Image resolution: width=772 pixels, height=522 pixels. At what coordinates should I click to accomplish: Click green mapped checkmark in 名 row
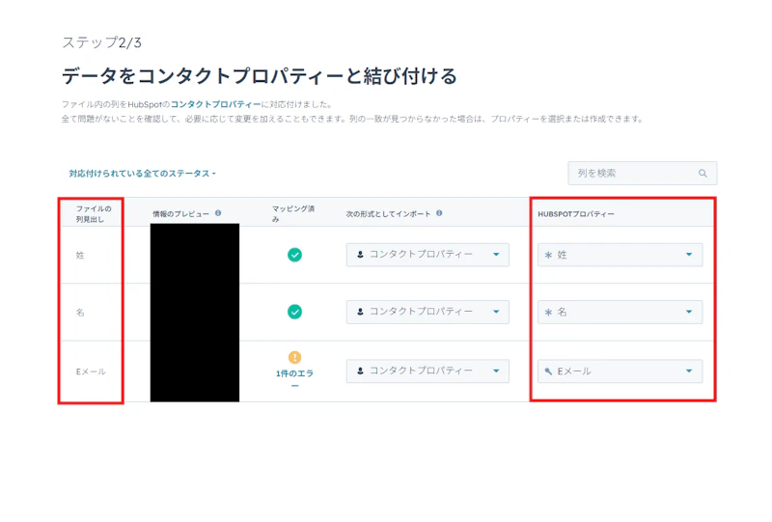(294, 312)
